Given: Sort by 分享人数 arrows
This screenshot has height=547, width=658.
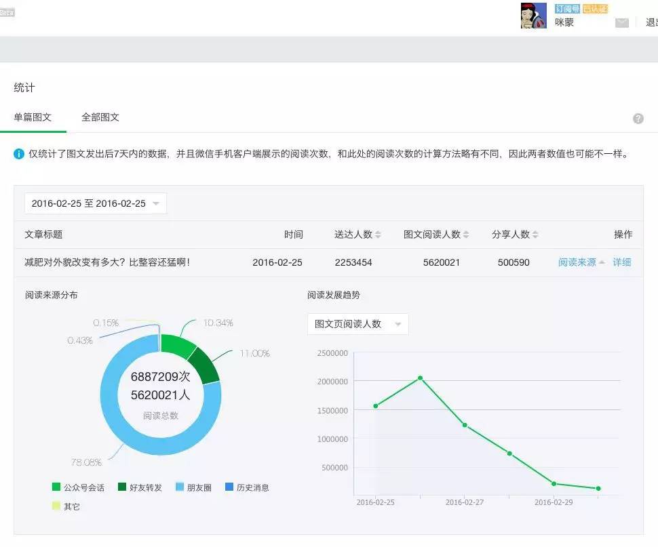Looking at the screenshot, I should coord(535,235).
